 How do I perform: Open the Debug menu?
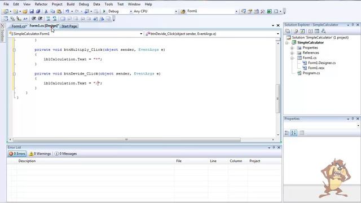(x=83, y=4)
